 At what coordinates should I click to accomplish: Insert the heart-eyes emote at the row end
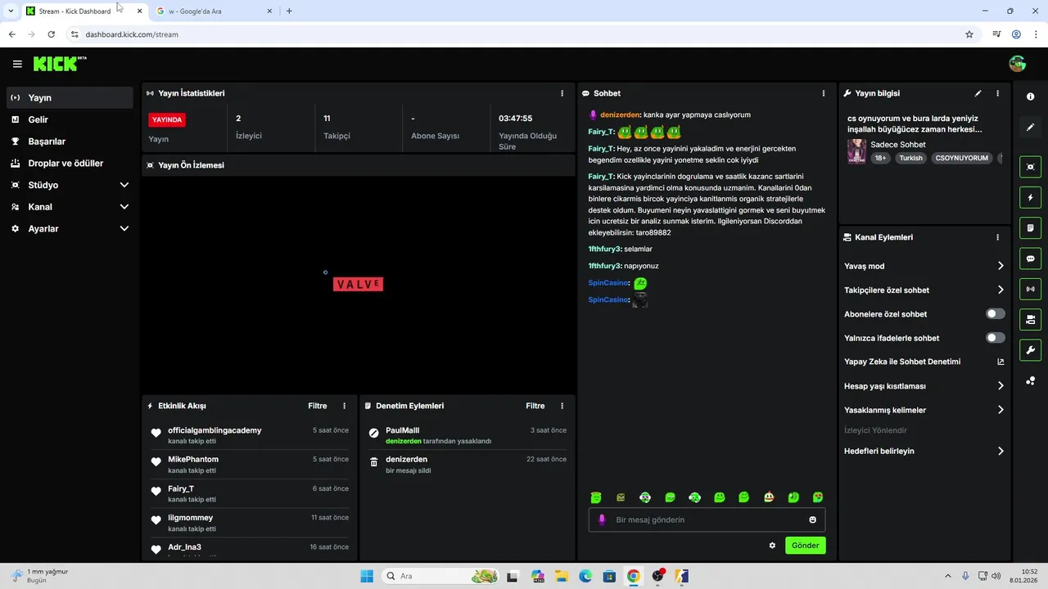pos(817,497)
